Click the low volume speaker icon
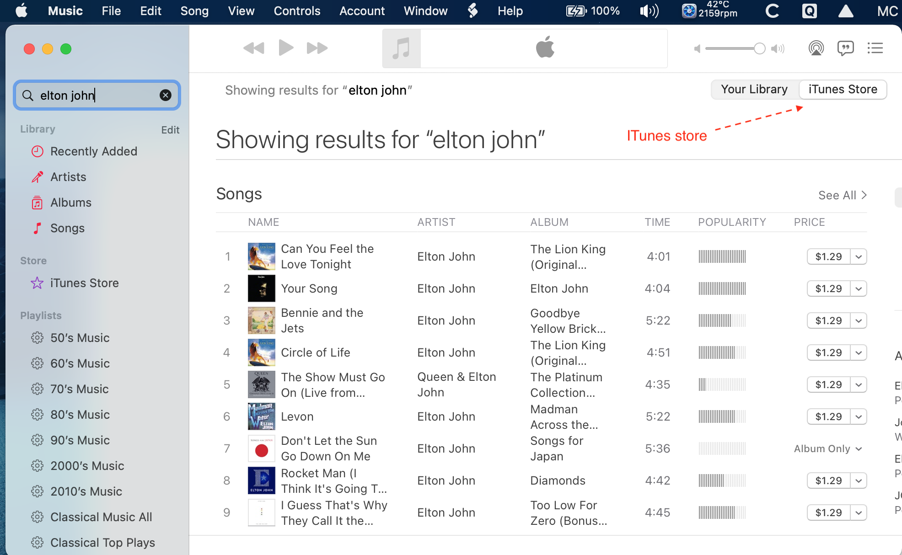This screenshot has width=902, height=555. (697, 48)
